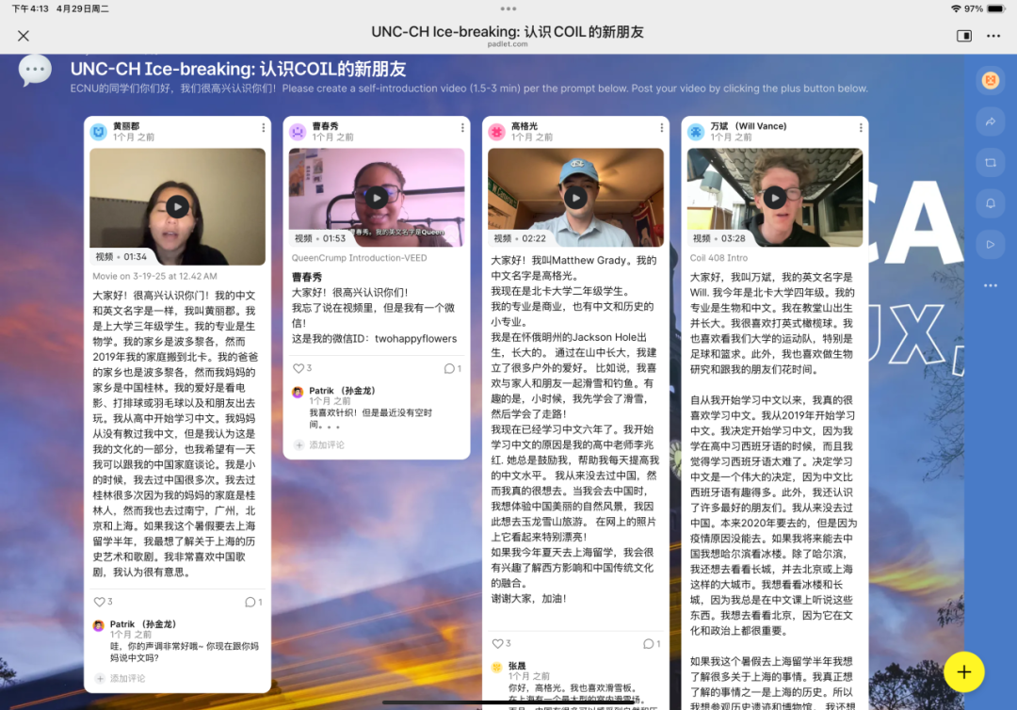
Task: Open more actions ellipsis in right sidebar
Action: tap(990, 285)
